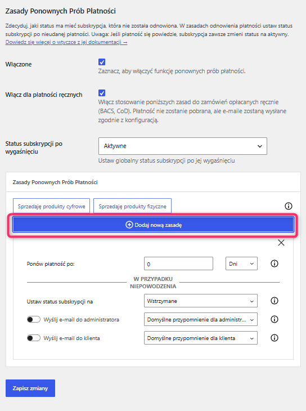This screenshot has width=306, height=411.
Task: Open Domyślne przypomnienie dla klienta dropdown
Action: [201, 338]
